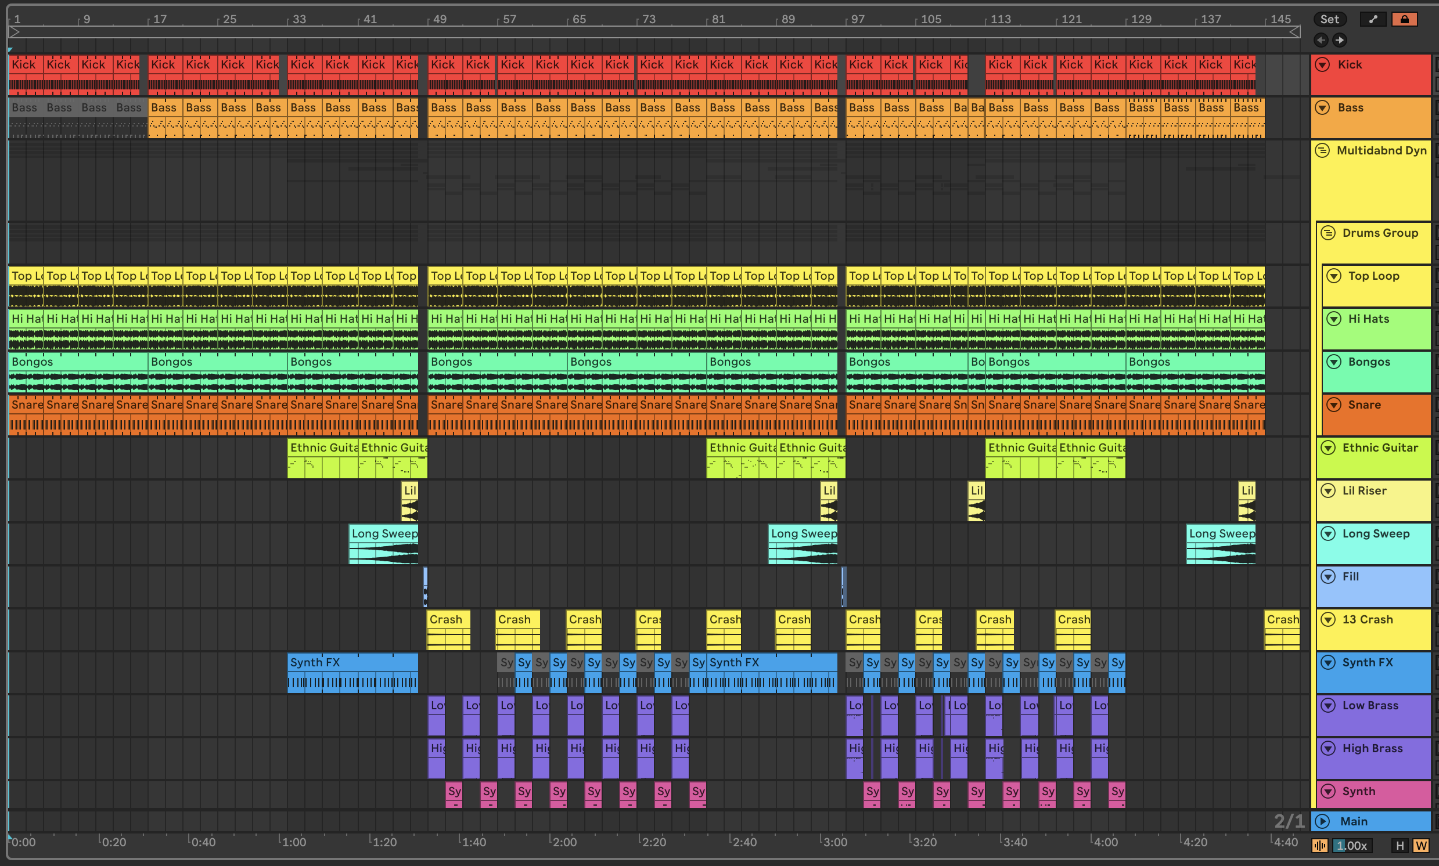Jump to the previous locator
This screenshot has height=866, width=1439.
(1321, 40)
